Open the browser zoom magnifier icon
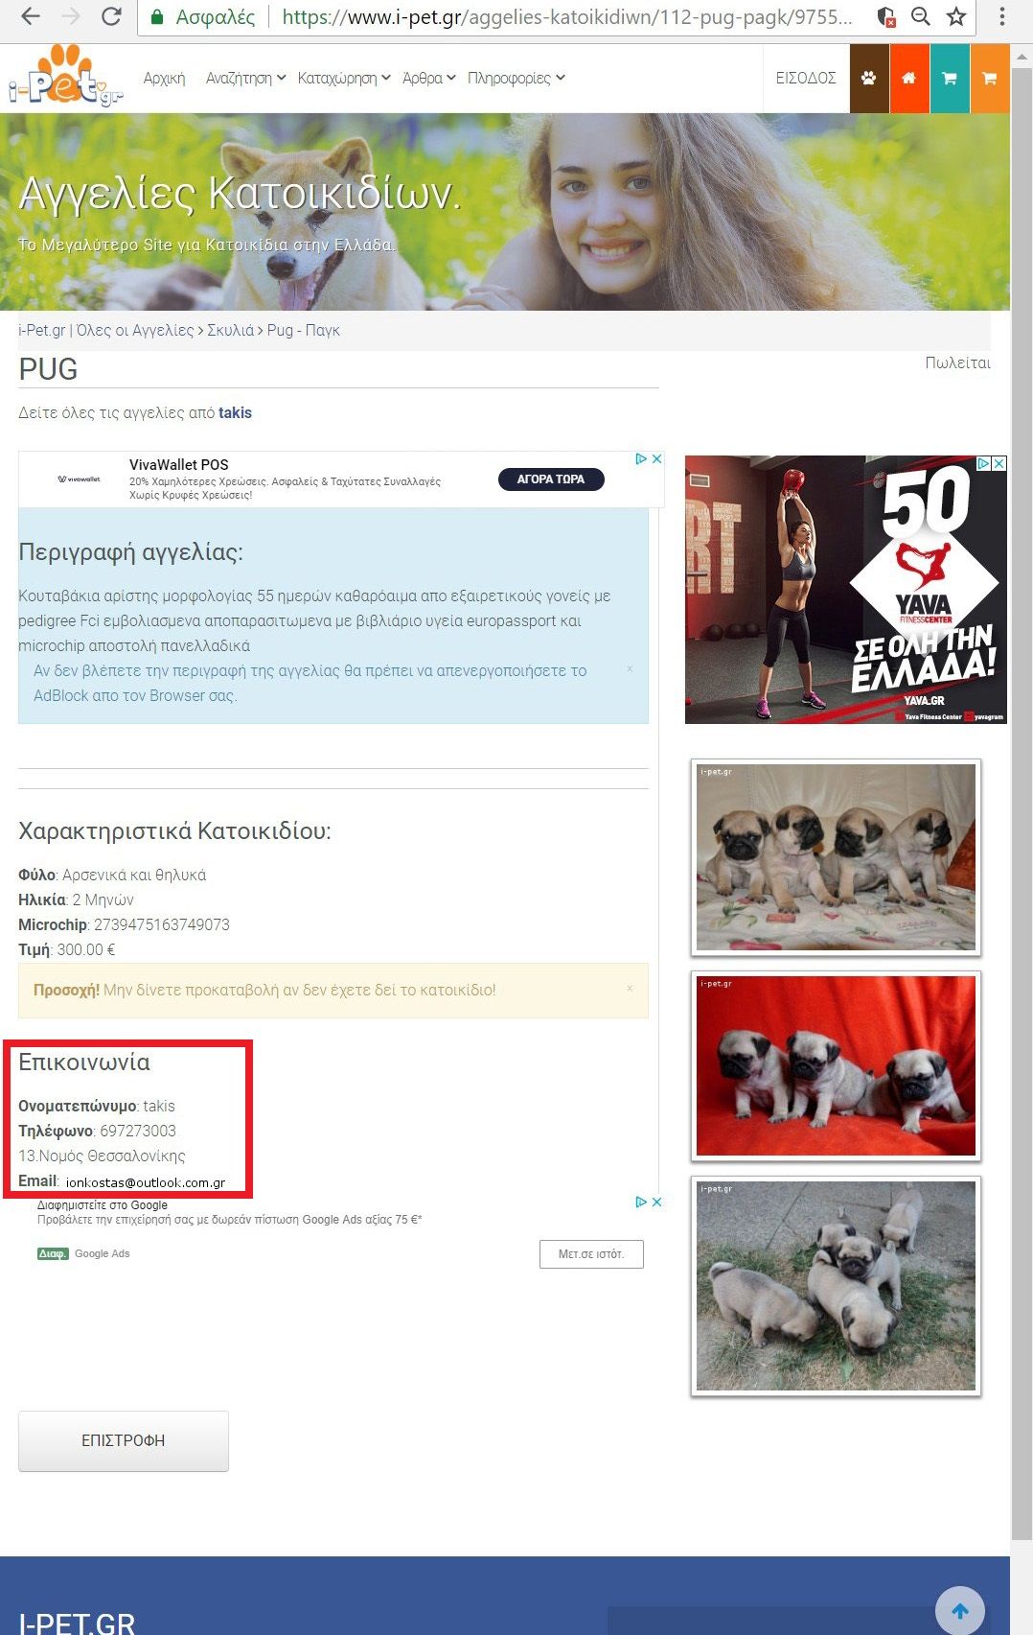The height and width of the screenshot is (1635, 1033). click(x=921, y=16)
